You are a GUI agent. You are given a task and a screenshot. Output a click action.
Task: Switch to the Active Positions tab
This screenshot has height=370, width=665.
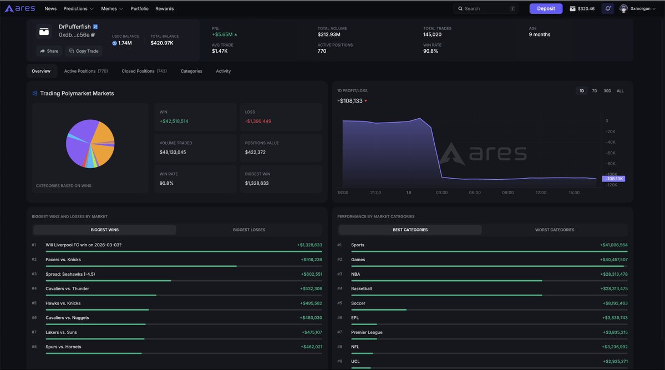tap(79, 70)
